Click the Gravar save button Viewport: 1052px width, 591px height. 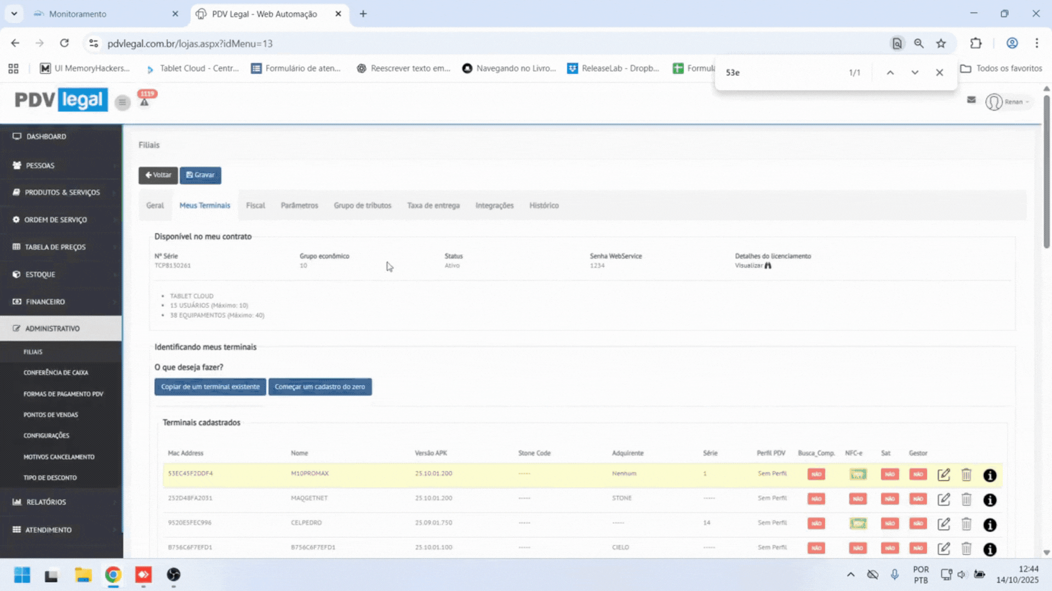coord(201,175)
